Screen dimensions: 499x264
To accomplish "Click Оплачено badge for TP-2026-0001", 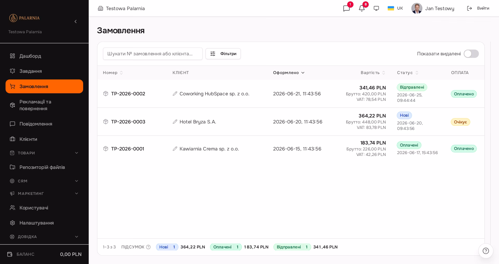I will tap(464, 149).
